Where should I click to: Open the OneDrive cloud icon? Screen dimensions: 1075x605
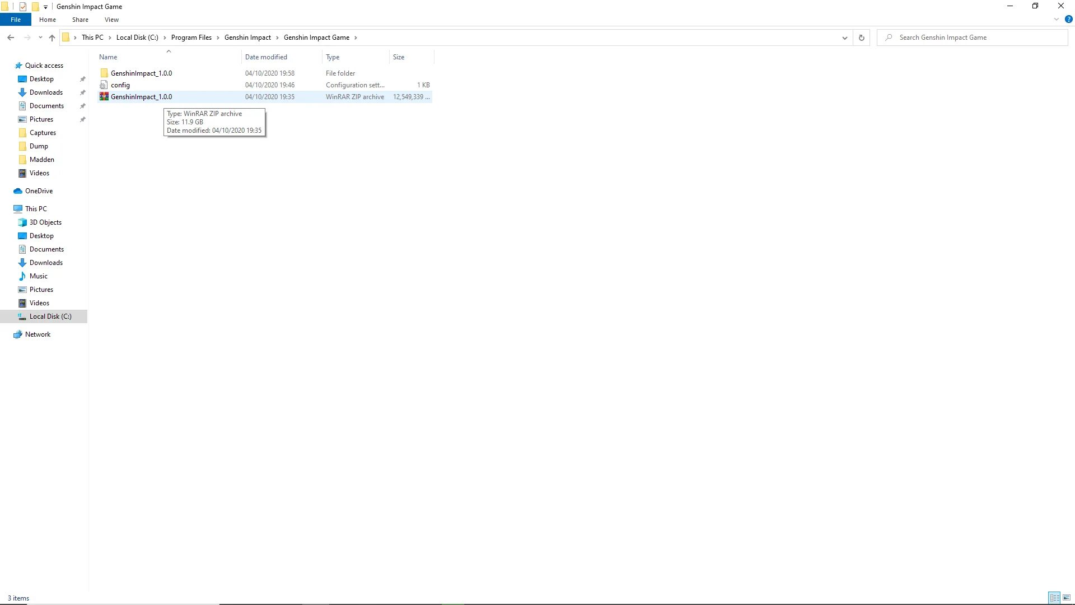tap(18, 191)
